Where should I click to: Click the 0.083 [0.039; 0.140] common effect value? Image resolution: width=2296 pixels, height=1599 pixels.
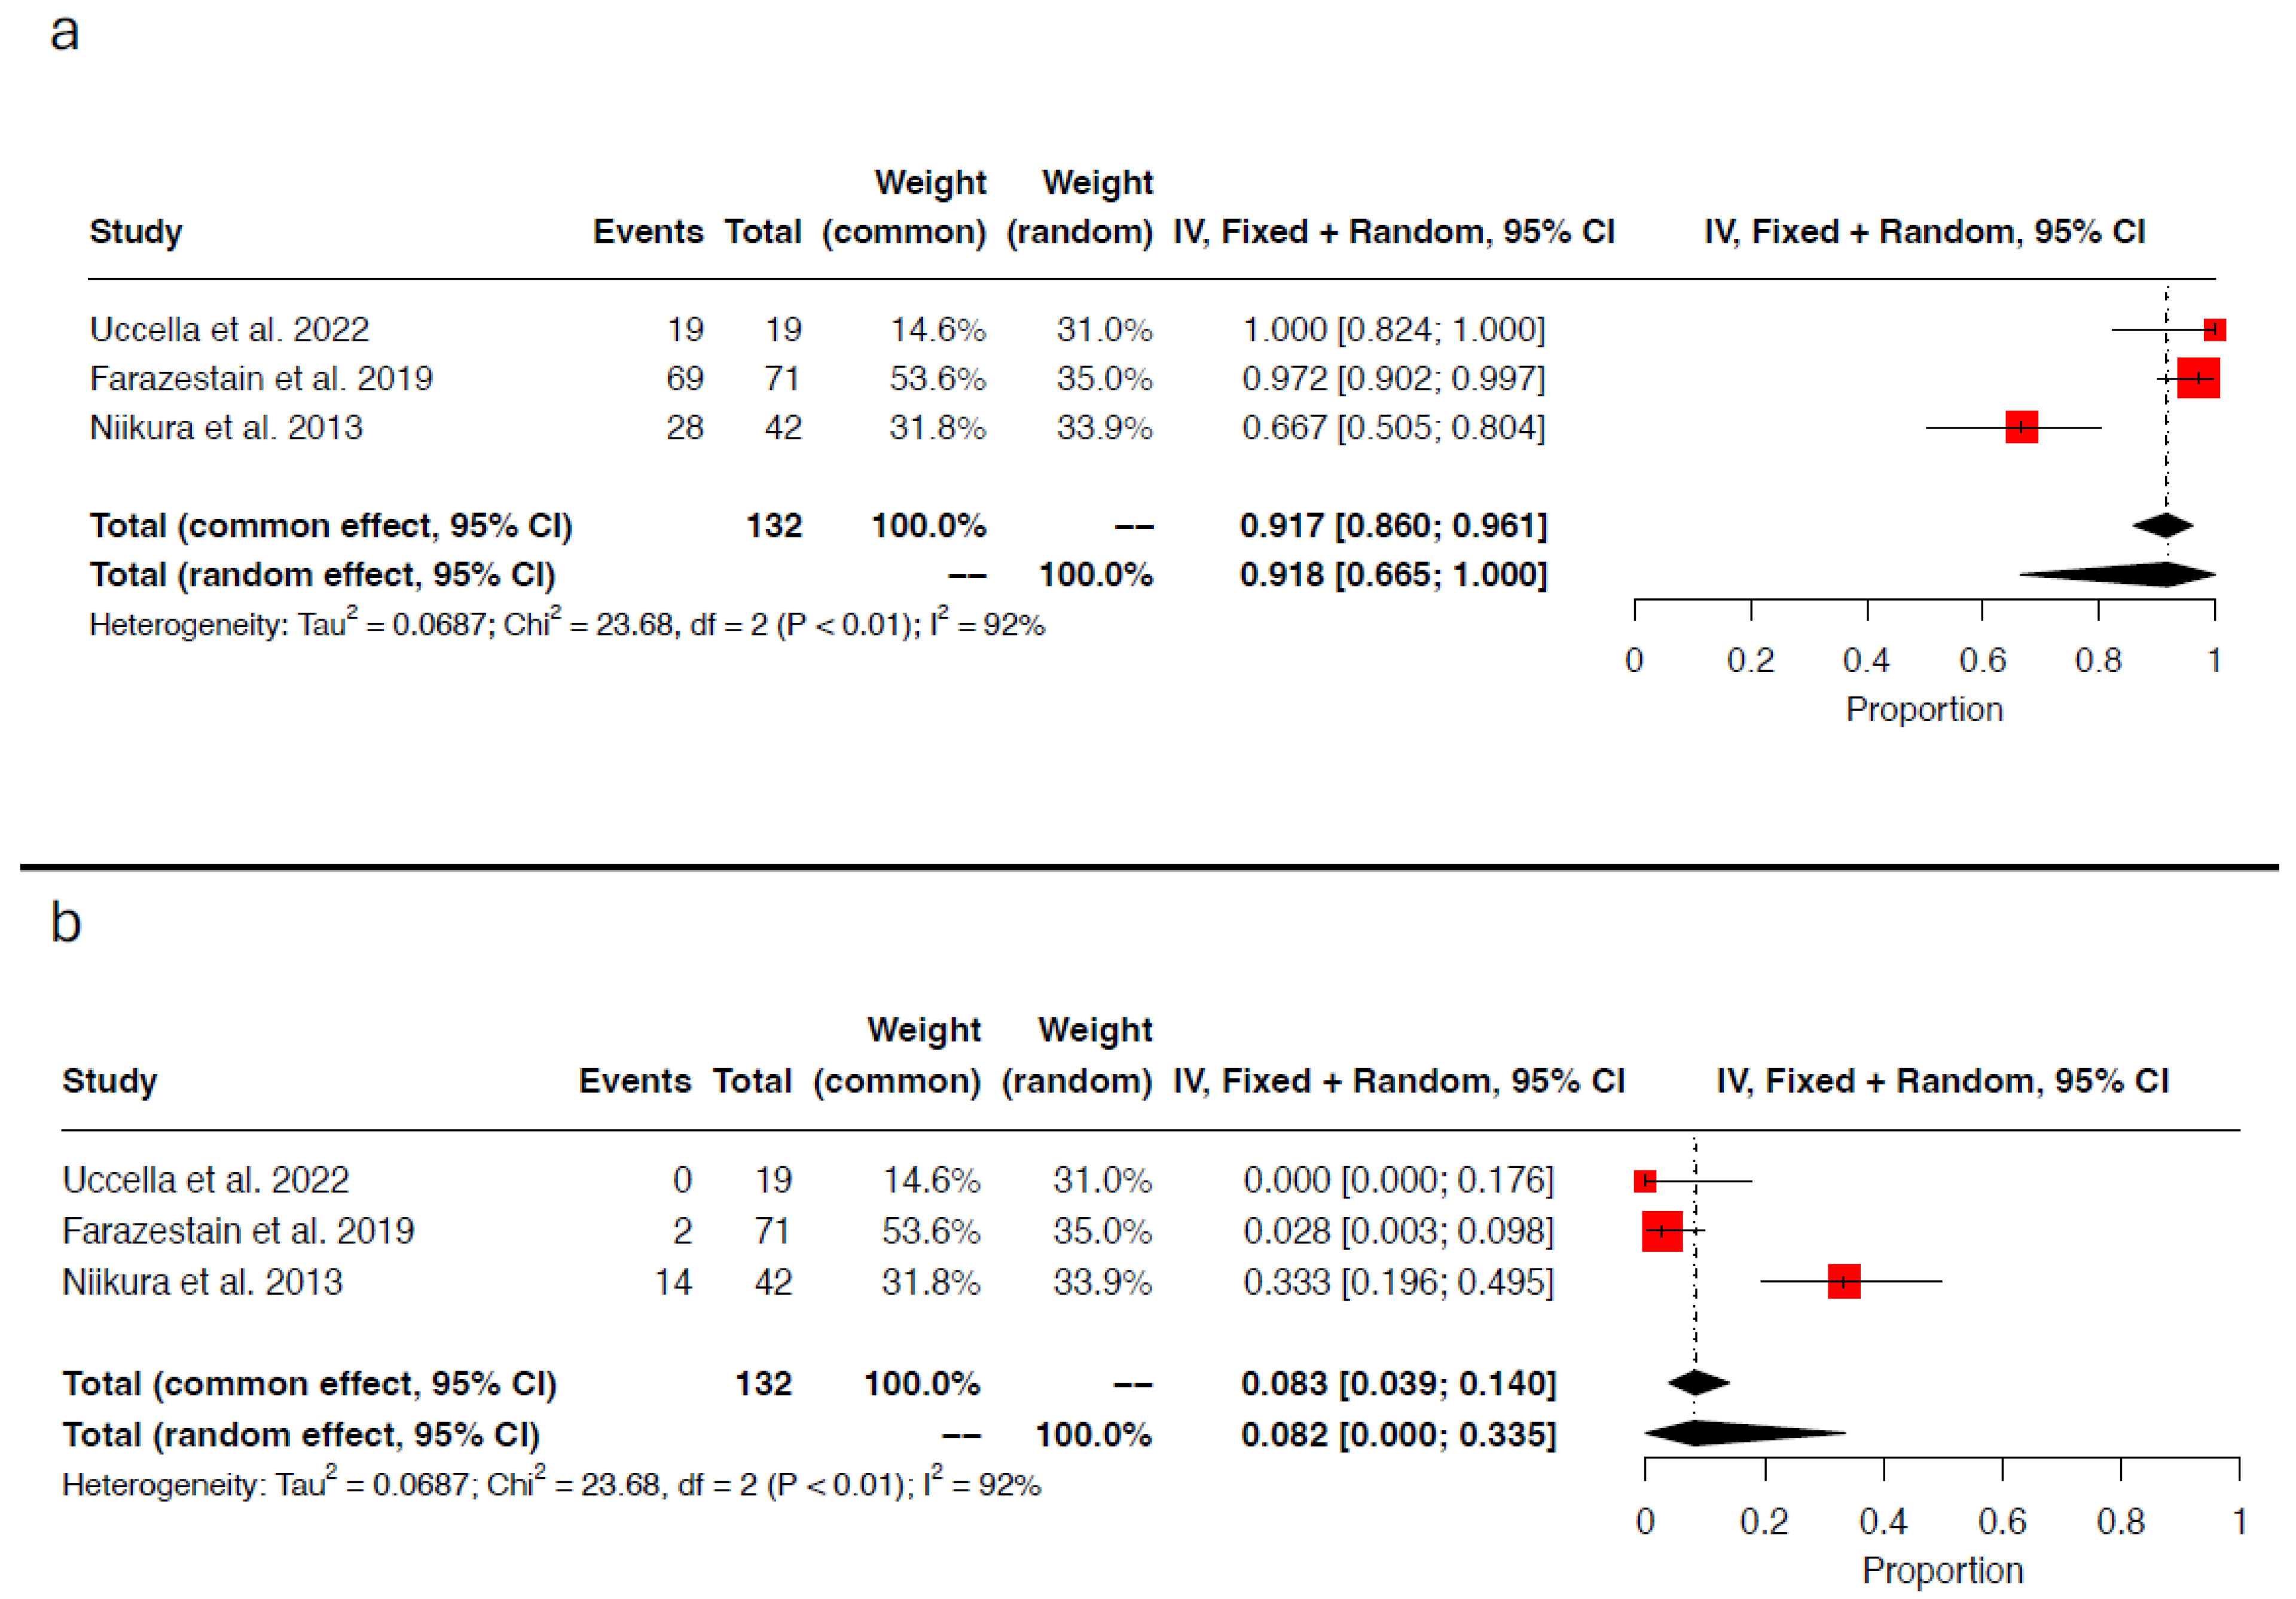tap(1398, 1384)
